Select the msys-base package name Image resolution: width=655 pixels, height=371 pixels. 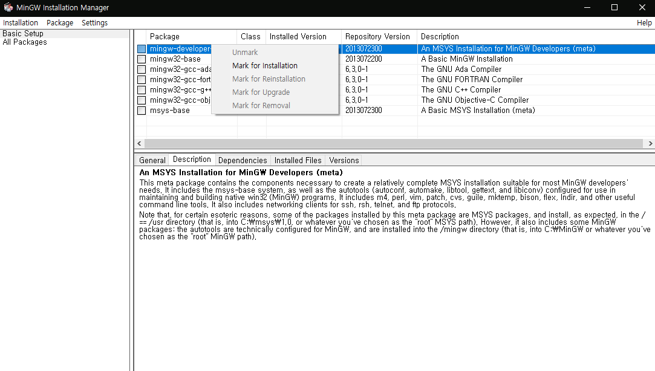click(x=169, y=111)
